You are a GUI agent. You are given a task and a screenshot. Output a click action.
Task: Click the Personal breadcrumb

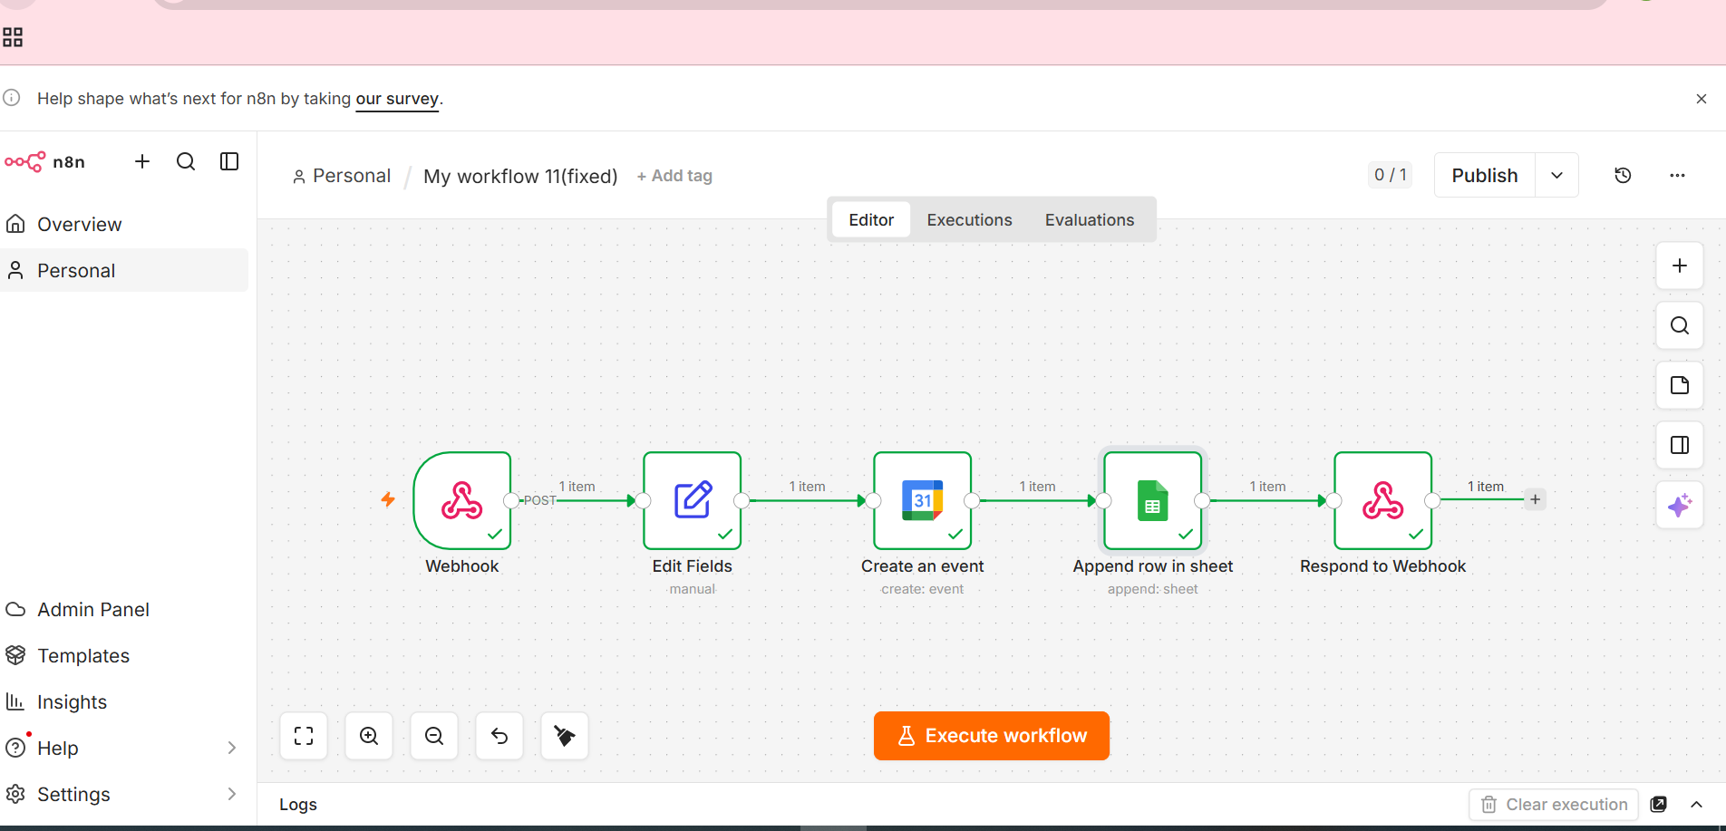(342, 176)
